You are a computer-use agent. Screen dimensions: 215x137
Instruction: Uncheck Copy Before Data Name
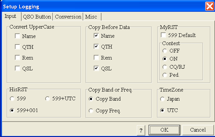tap(96, 36)
